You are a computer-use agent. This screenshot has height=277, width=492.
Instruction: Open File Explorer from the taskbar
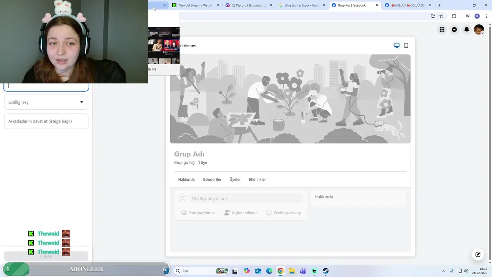click(x=292, y=271)
